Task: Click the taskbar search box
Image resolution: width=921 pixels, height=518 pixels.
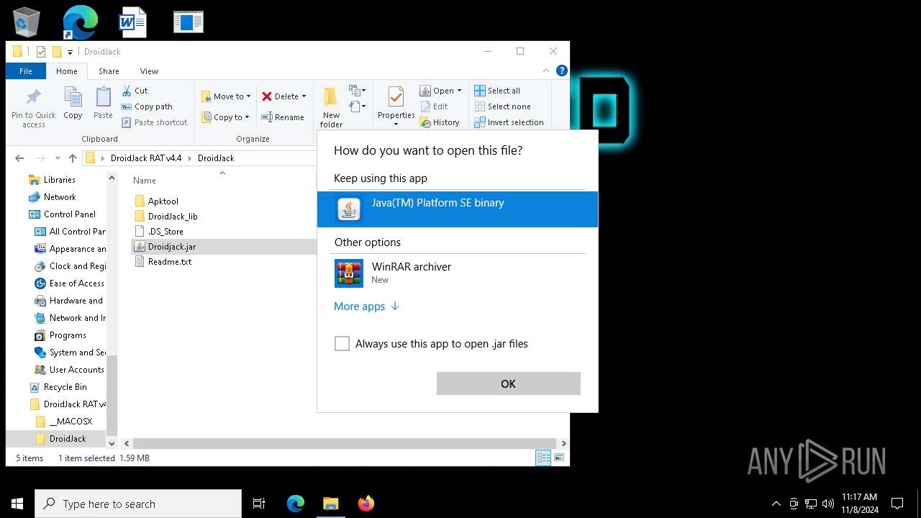Action: pos(138,504)
